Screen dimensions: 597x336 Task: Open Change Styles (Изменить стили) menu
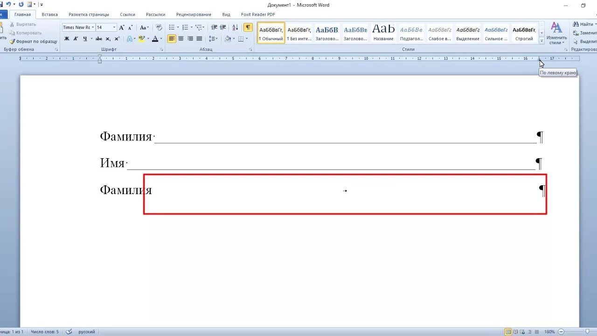coord(556,33)
